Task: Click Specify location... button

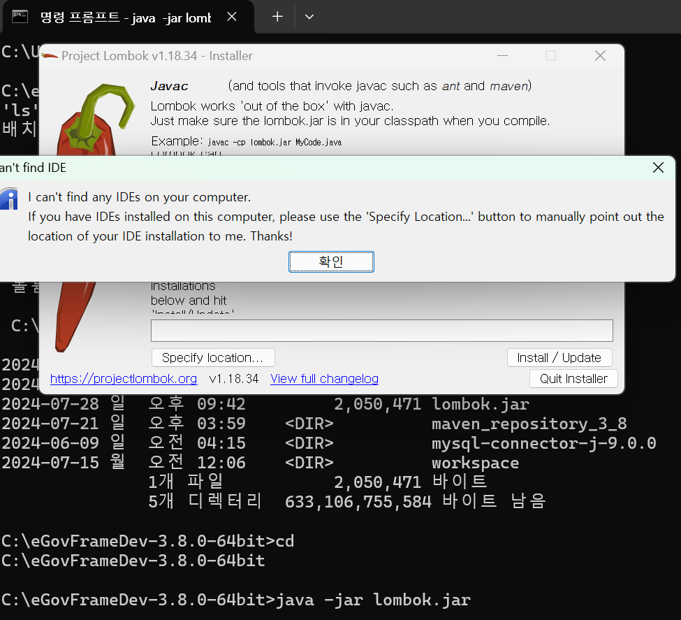Action: tap(213, 357)
